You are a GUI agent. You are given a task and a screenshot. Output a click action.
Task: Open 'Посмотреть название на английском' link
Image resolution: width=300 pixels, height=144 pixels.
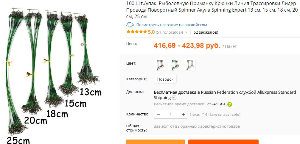172,25
